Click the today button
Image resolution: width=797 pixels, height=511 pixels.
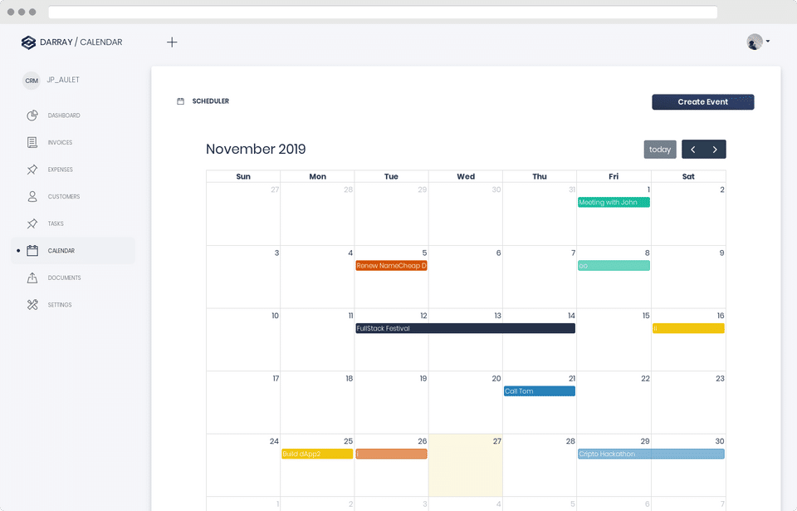660,149
